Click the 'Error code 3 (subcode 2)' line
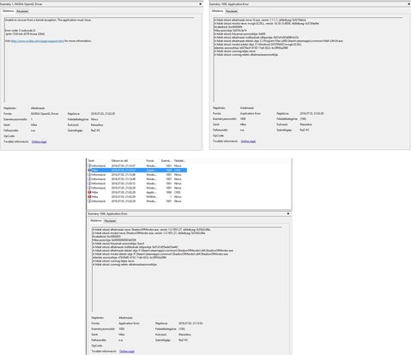This screenshot has height=355, width=412. click(x=21, y=30)
